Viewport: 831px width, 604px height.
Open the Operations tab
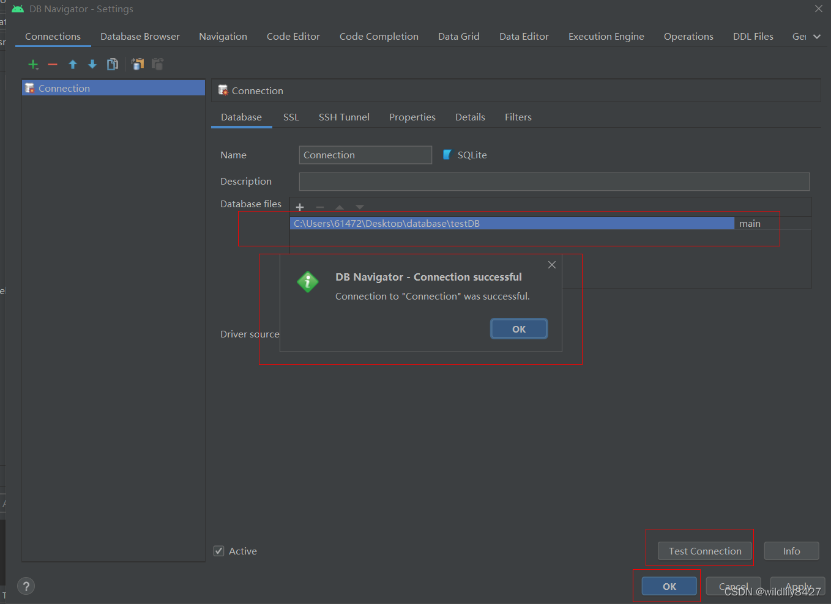pyautogui.click(x=688, y=37)
